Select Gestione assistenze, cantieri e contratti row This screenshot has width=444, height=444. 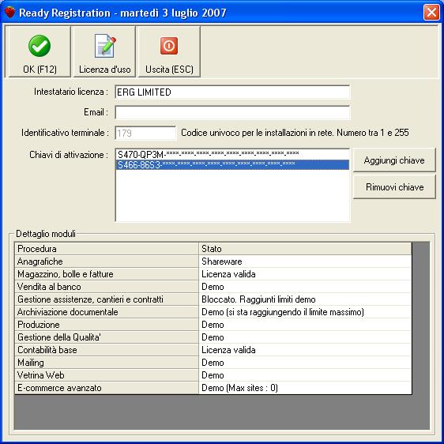pos(213,299)
